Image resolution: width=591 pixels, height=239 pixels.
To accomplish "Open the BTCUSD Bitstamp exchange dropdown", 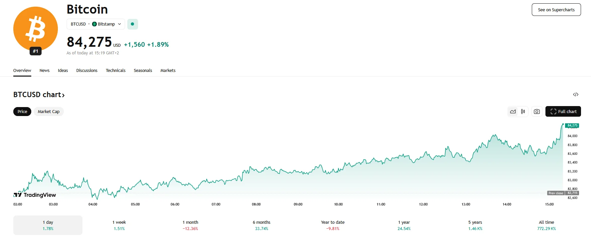I will pyautogui.click(x=96, y=24).
